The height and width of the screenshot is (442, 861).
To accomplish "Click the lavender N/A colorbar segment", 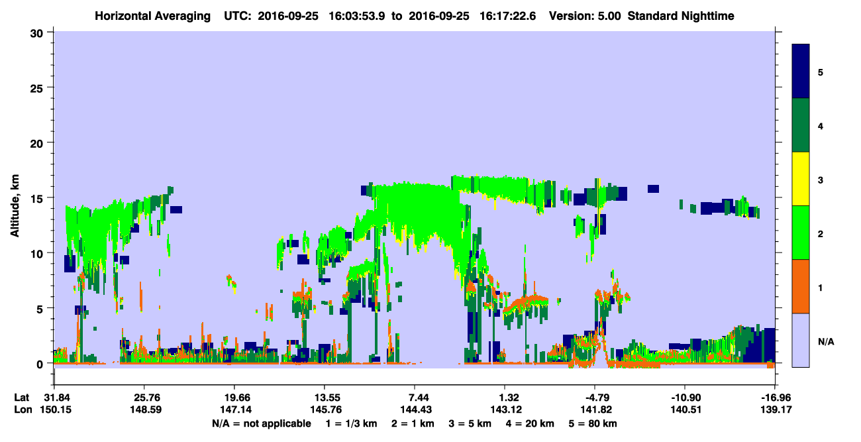I will (801, 340).
